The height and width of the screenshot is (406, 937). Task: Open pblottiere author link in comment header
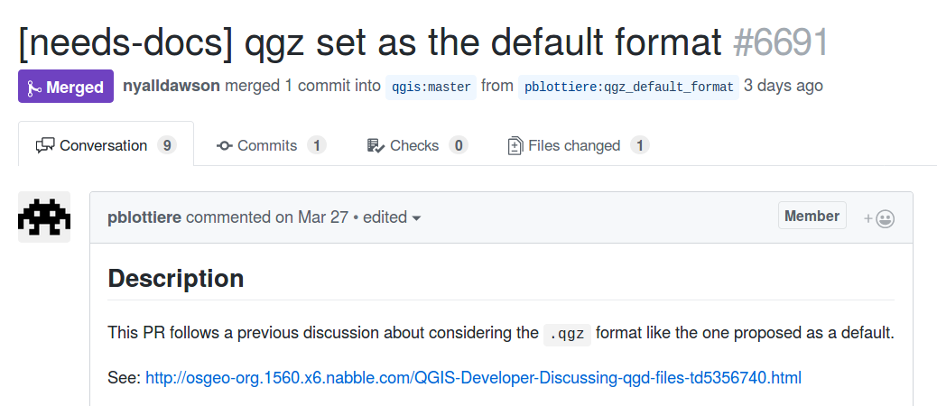pos(144,217)
